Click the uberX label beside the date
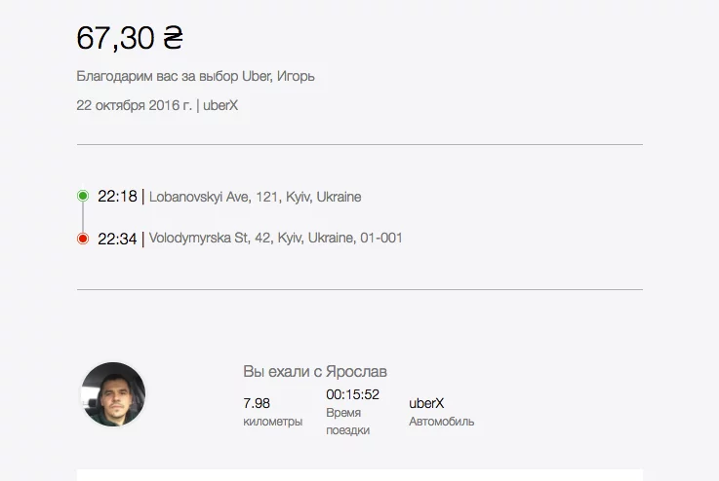The image size is (719, 481). (x=220, y=105)
